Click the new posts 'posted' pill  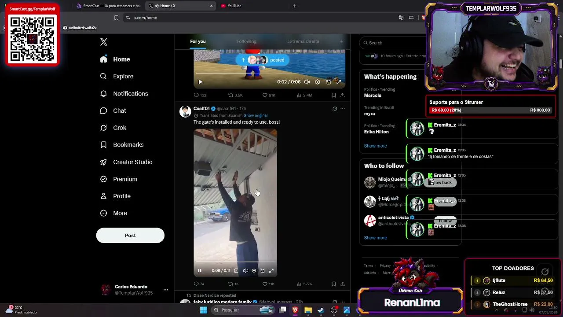pos(263,60)
